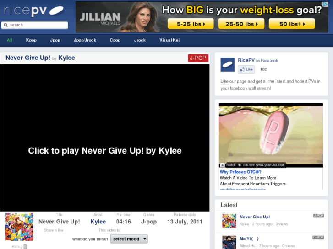Open Never Give Up! in Latest list

[255, 217]
